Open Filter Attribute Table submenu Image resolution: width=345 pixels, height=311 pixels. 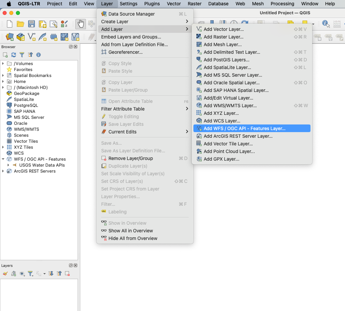[x=145, y=109]
